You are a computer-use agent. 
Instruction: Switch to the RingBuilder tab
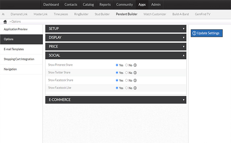click(x=81, y=14)
